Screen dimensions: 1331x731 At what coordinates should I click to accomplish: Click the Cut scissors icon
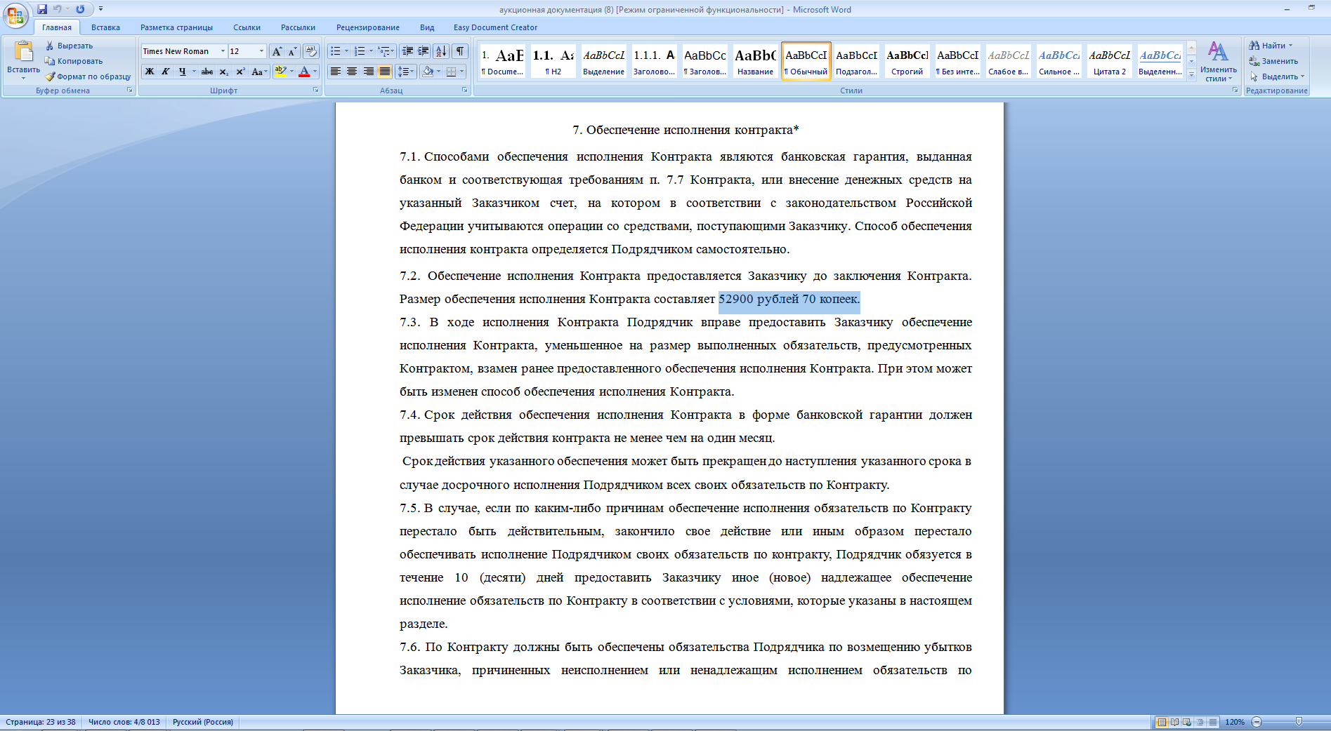(51, 46)
